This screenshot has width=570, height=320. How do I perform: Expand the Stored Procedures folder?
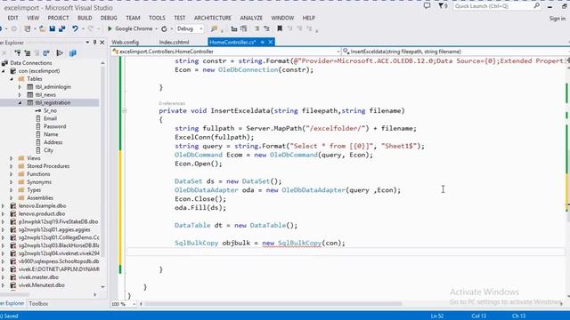[12, 166]
